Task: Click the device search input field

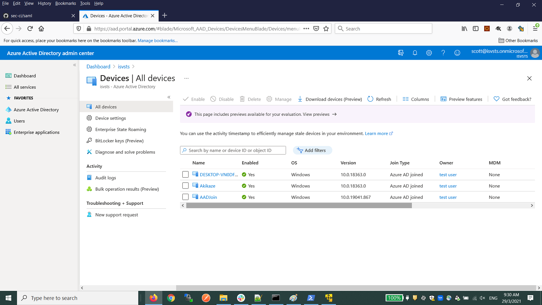Action: coord(233,150)
